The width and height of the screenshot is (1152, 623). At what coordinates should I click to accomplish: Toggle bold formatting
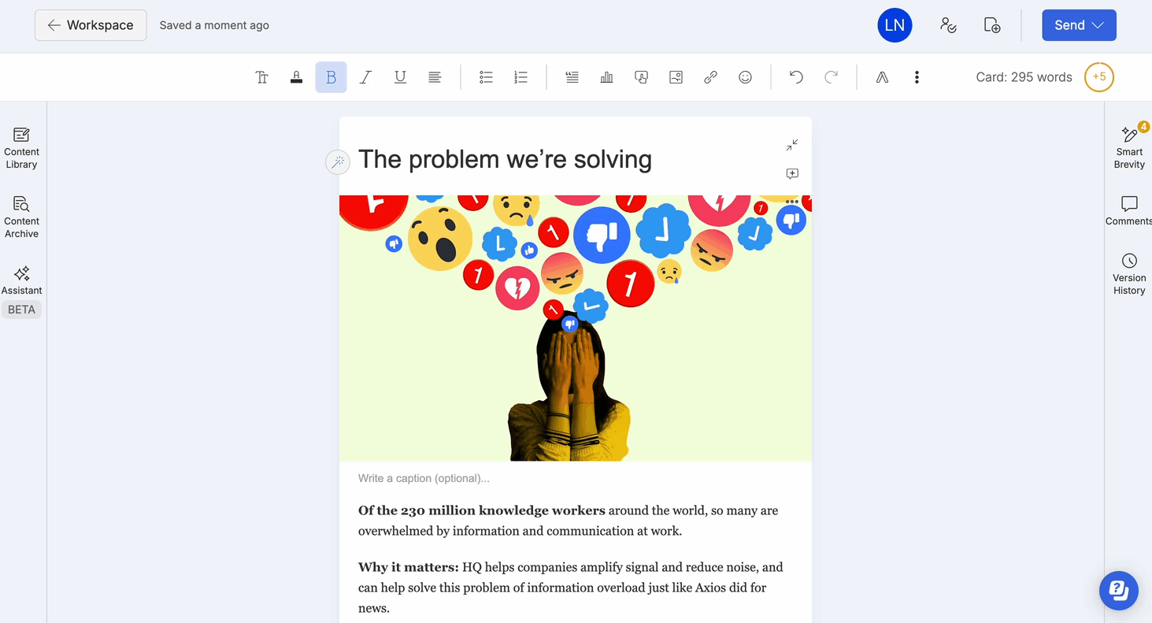(x=332, y=77)
